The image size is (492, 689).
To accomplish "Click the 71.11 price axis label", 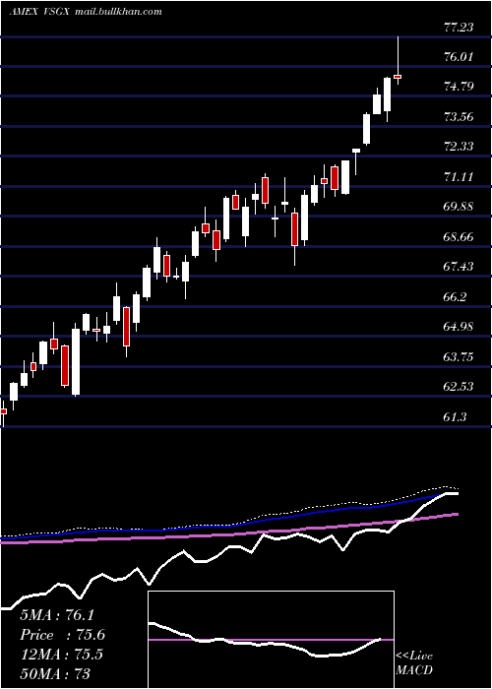I will click(x=459, y=177).
